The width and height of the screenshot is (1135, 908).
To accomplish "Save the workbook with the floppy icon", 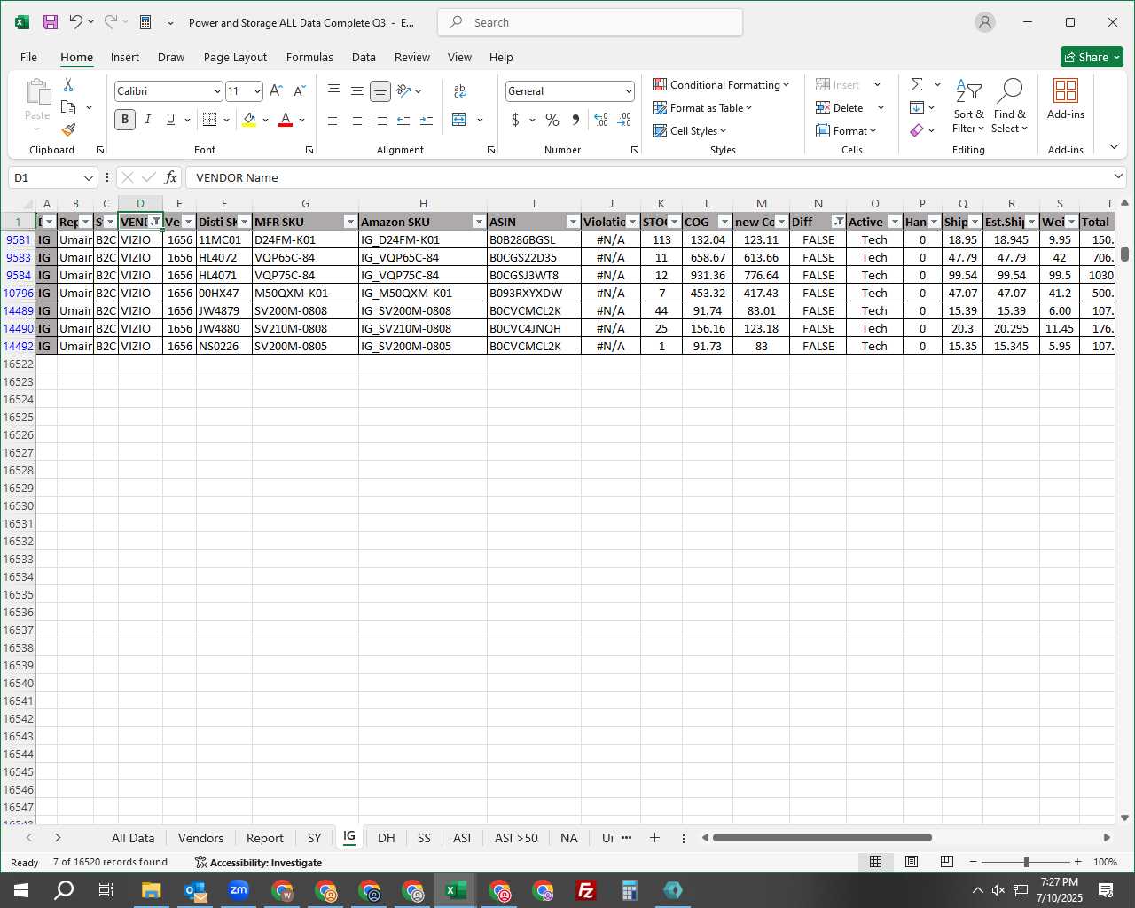I will (x=51, y=22).
